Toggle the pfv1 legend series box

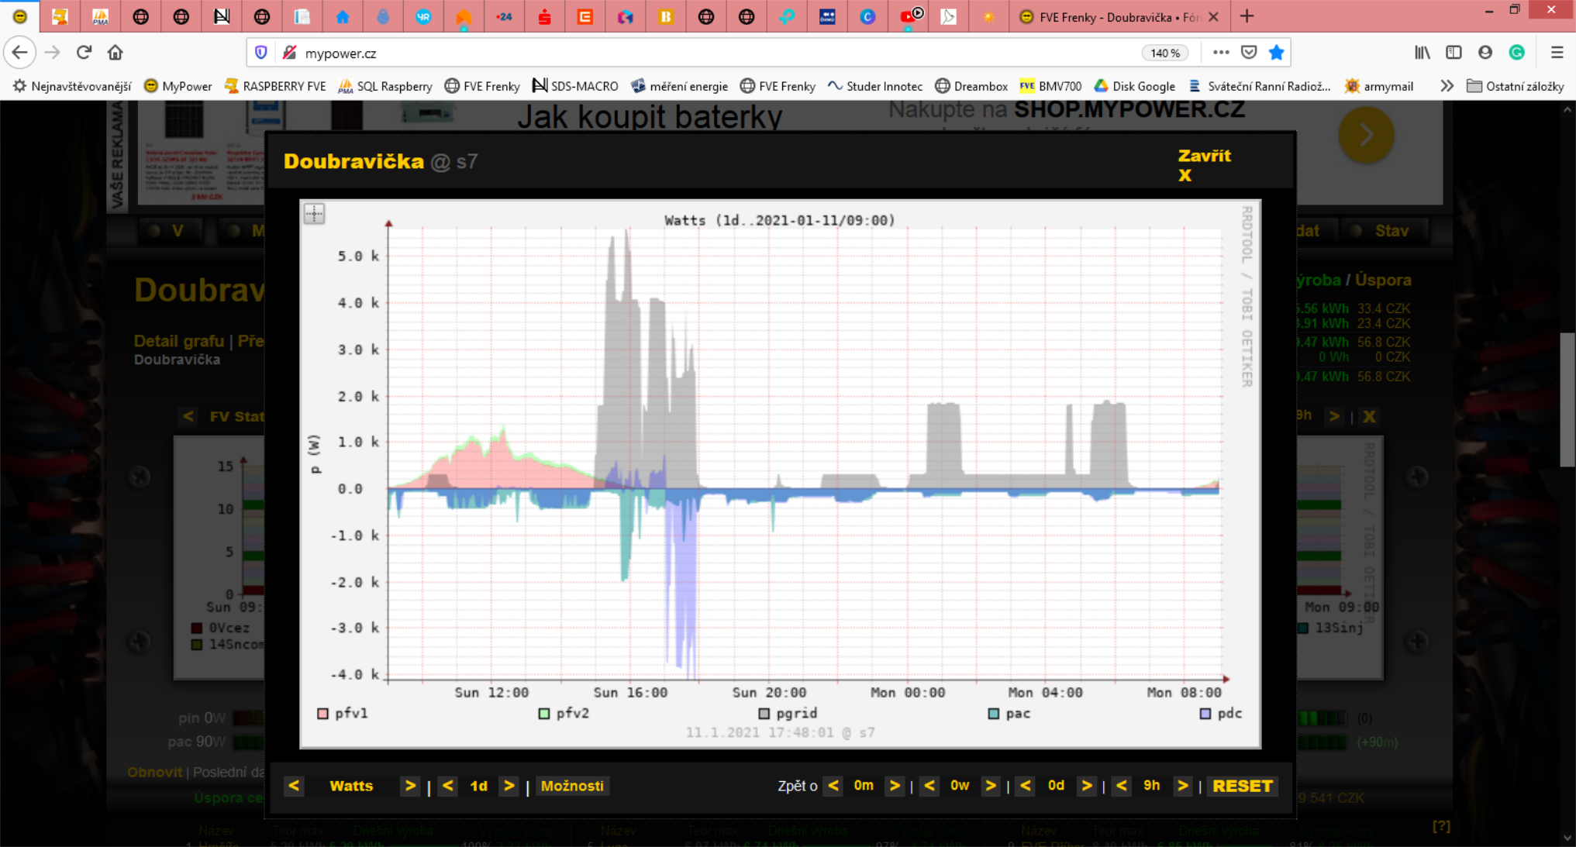pyautogui.click(x=323, y=714)
